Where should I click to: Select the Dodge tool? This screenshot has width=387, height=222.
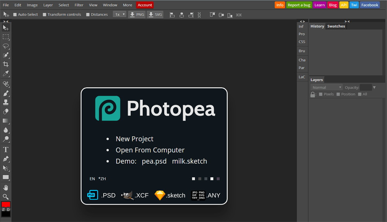[6, 139]
